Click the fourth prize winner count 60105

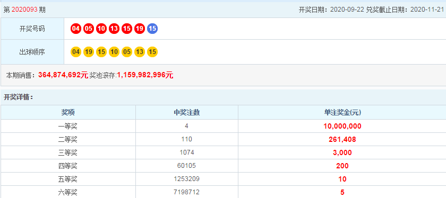(186, 166)
